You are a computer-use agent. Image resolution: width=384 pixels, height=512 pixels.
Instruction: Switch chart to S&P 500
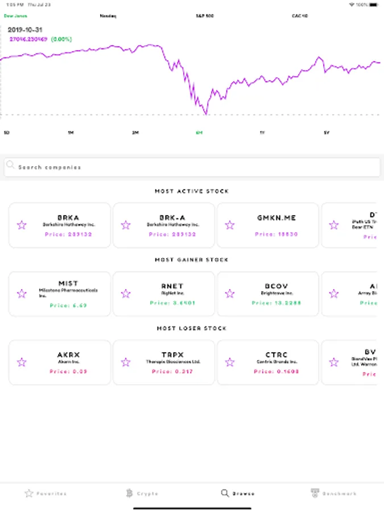[204, 16]
